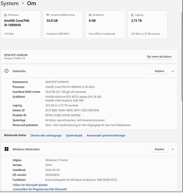Click the Enhetsinfo section header label

point(19,71)
